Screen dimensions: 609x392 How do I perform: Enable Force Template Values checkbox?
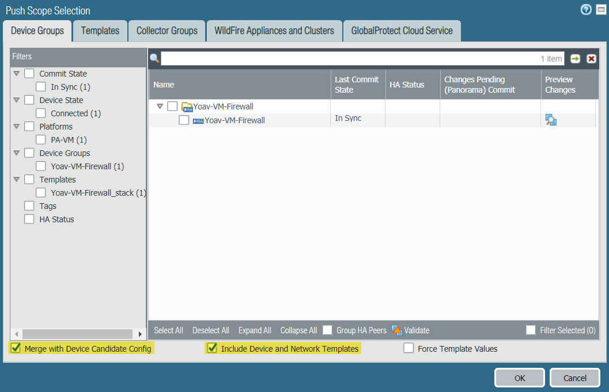coord(408,348)
